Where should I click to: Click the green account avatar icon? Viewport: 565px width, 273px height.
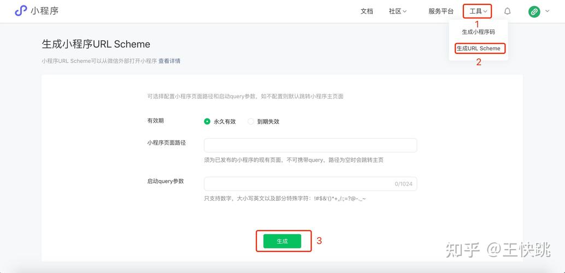tap(534, 11)
